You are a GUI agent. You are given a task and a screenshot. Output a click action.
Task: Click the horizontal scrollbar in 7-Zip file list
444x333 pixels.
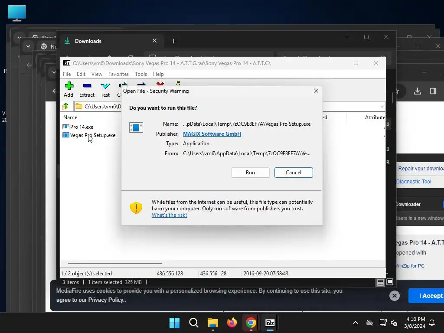pos(115,263)
